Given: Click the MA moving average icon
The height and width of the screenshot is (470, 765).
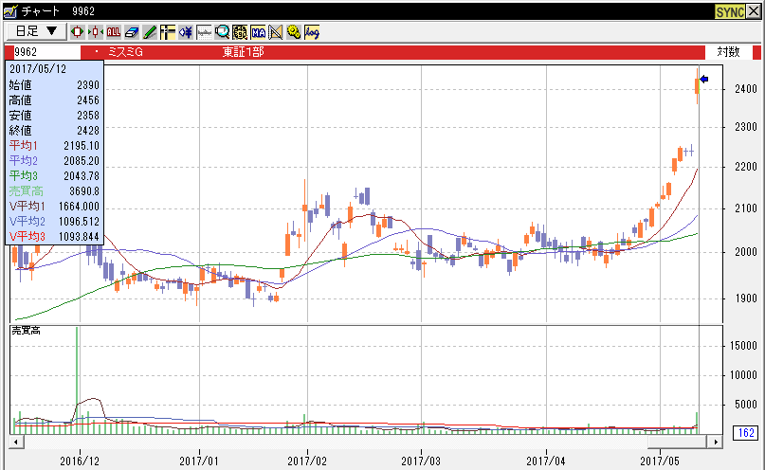Looking at the screenshot, I should tap(258, 31).
